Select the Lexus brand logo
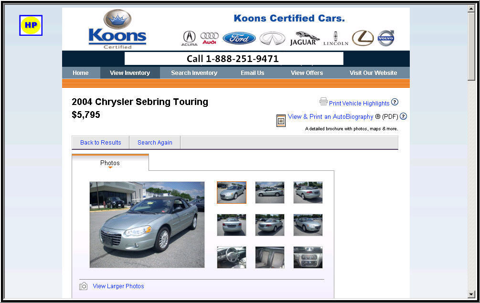This screenshot has height=303, width=480. [363, 38]
